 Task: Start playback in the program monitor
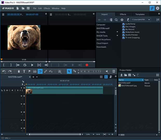32,65
